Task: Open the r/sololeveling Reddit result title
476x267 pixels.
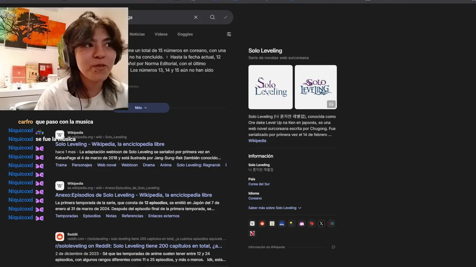Action: tap(139, 246)
